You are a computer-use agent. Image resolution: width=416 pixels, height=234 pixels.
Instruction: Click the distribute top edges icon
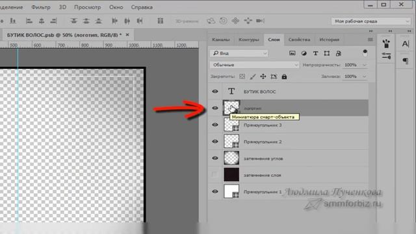pyautogui.click(x=73, y=21)
